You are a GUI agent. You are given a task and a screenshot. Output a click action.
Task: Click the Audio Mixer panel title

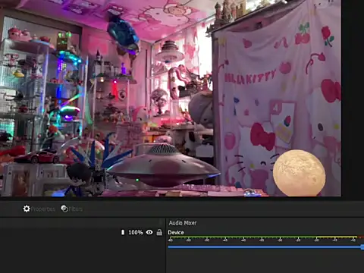click(x=183, y=223)
